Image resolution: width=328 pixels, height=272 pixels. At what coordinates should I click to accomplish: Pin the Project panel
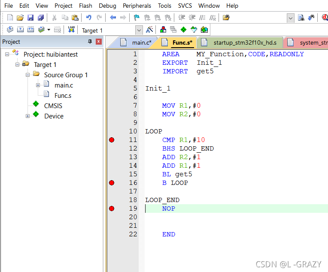(x=90, y=42)
